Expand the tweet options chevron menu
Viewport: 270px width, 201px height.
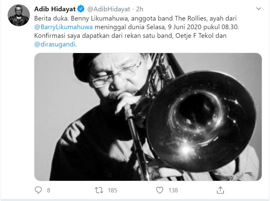259,9
